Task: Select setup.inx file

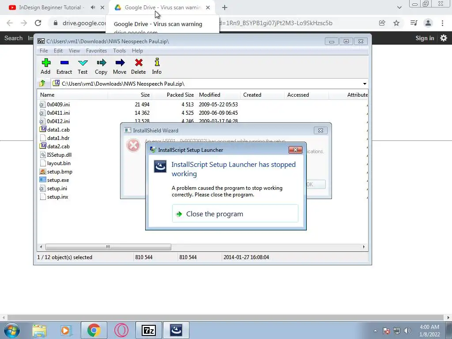Action: tap(58, 197)
